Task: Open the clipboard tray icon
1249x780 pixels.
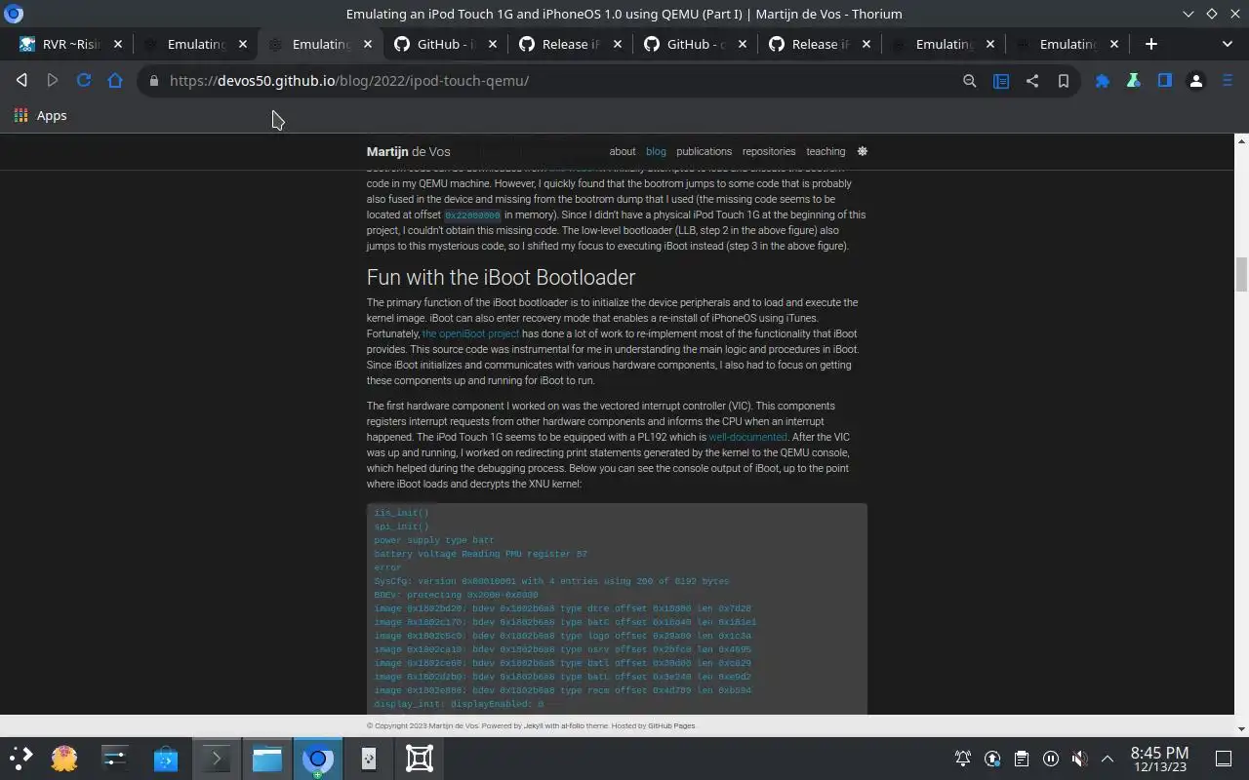Action: [x=1022, y=759]
